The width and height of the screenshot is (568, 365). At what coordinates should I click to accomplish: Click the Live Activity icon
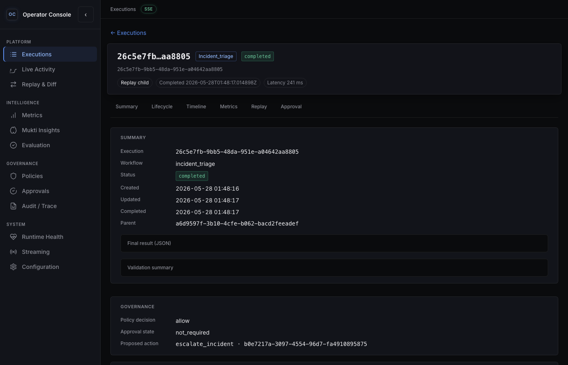pos(13,69)
